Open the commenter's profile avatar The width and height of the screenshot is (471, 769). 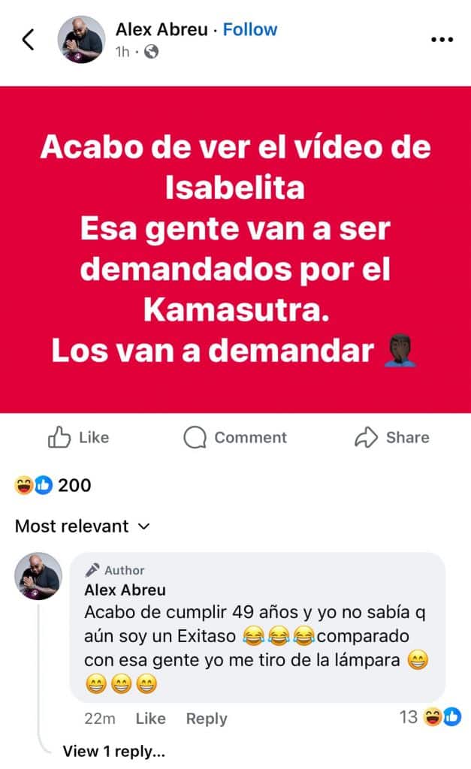pos(38,576)
